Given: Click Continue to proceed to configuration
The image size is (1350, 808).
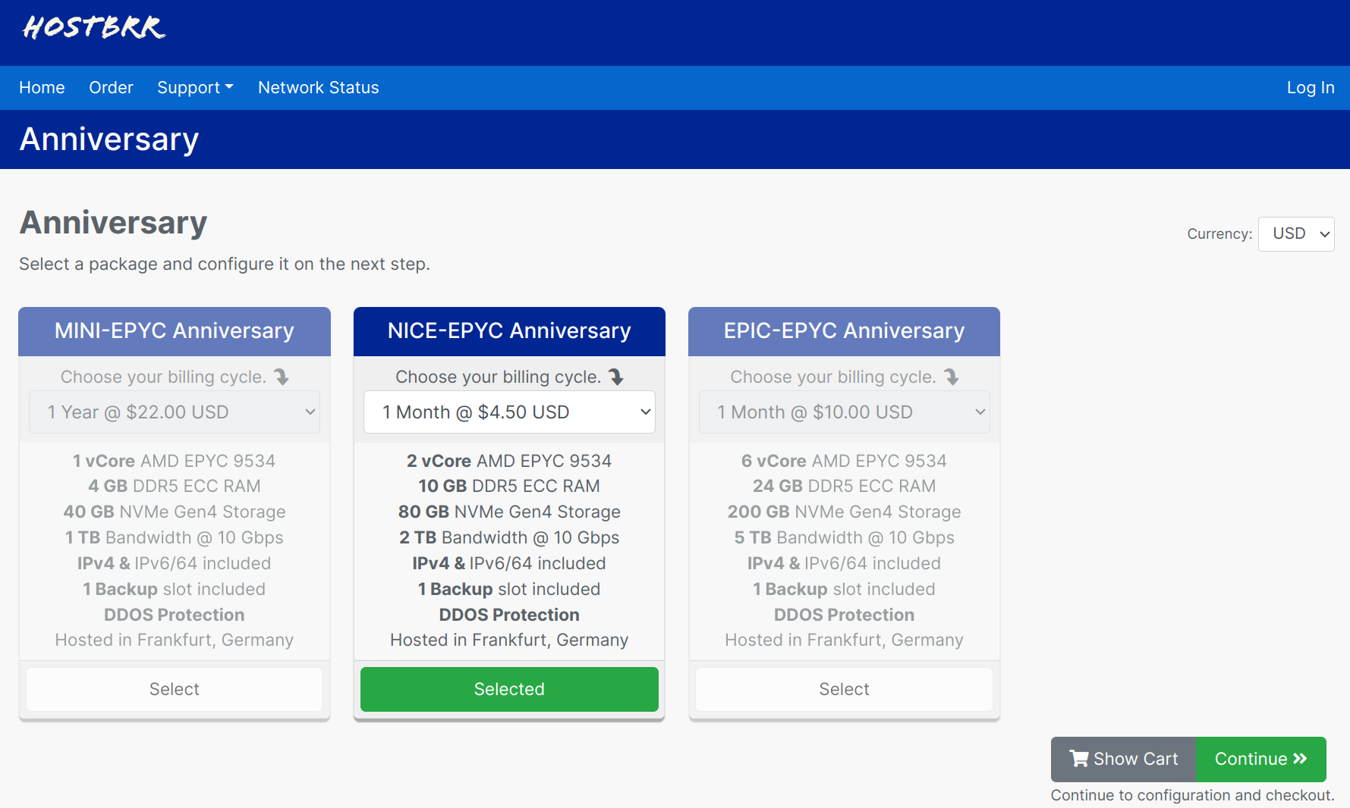Looking at the screenshot, I should [1260, 759].
